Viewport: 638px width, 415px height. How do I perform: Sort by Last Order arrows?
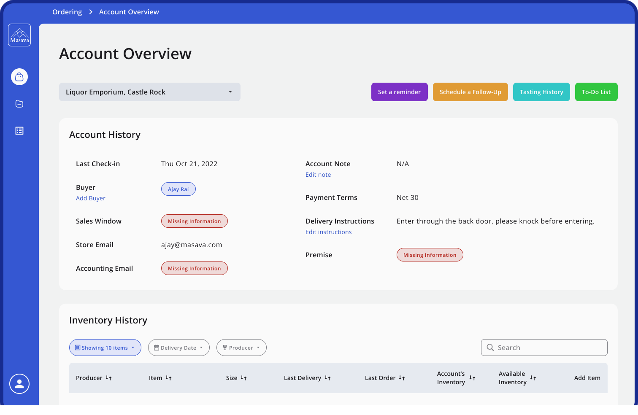coord(402,378)
